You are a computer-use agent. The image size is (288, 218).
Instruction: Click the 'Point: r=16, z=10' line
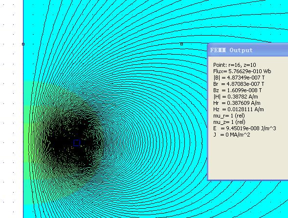[x=235, y=65]
